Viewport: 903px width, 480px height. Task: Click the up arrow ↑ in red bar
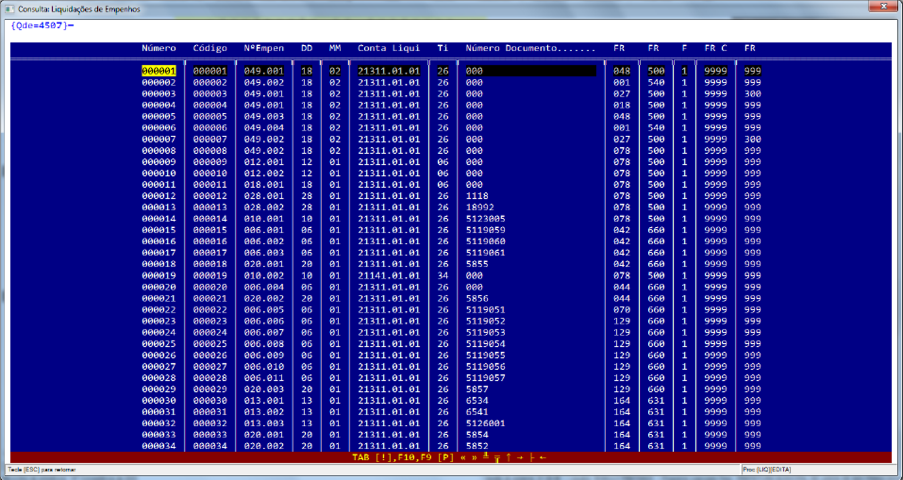point(509,457)
